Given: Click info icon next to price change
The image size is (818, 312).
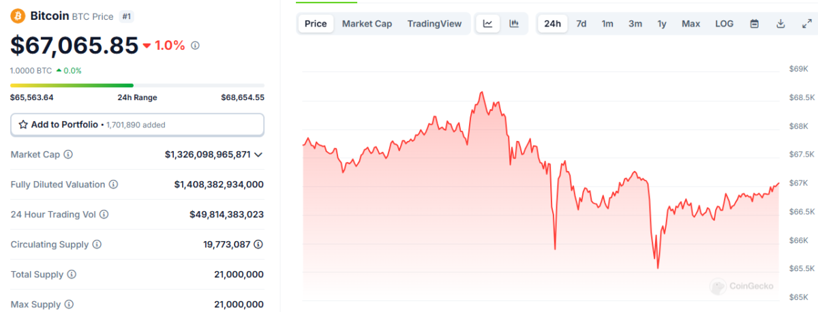Looking at the screenshot, I should point(195,46).
